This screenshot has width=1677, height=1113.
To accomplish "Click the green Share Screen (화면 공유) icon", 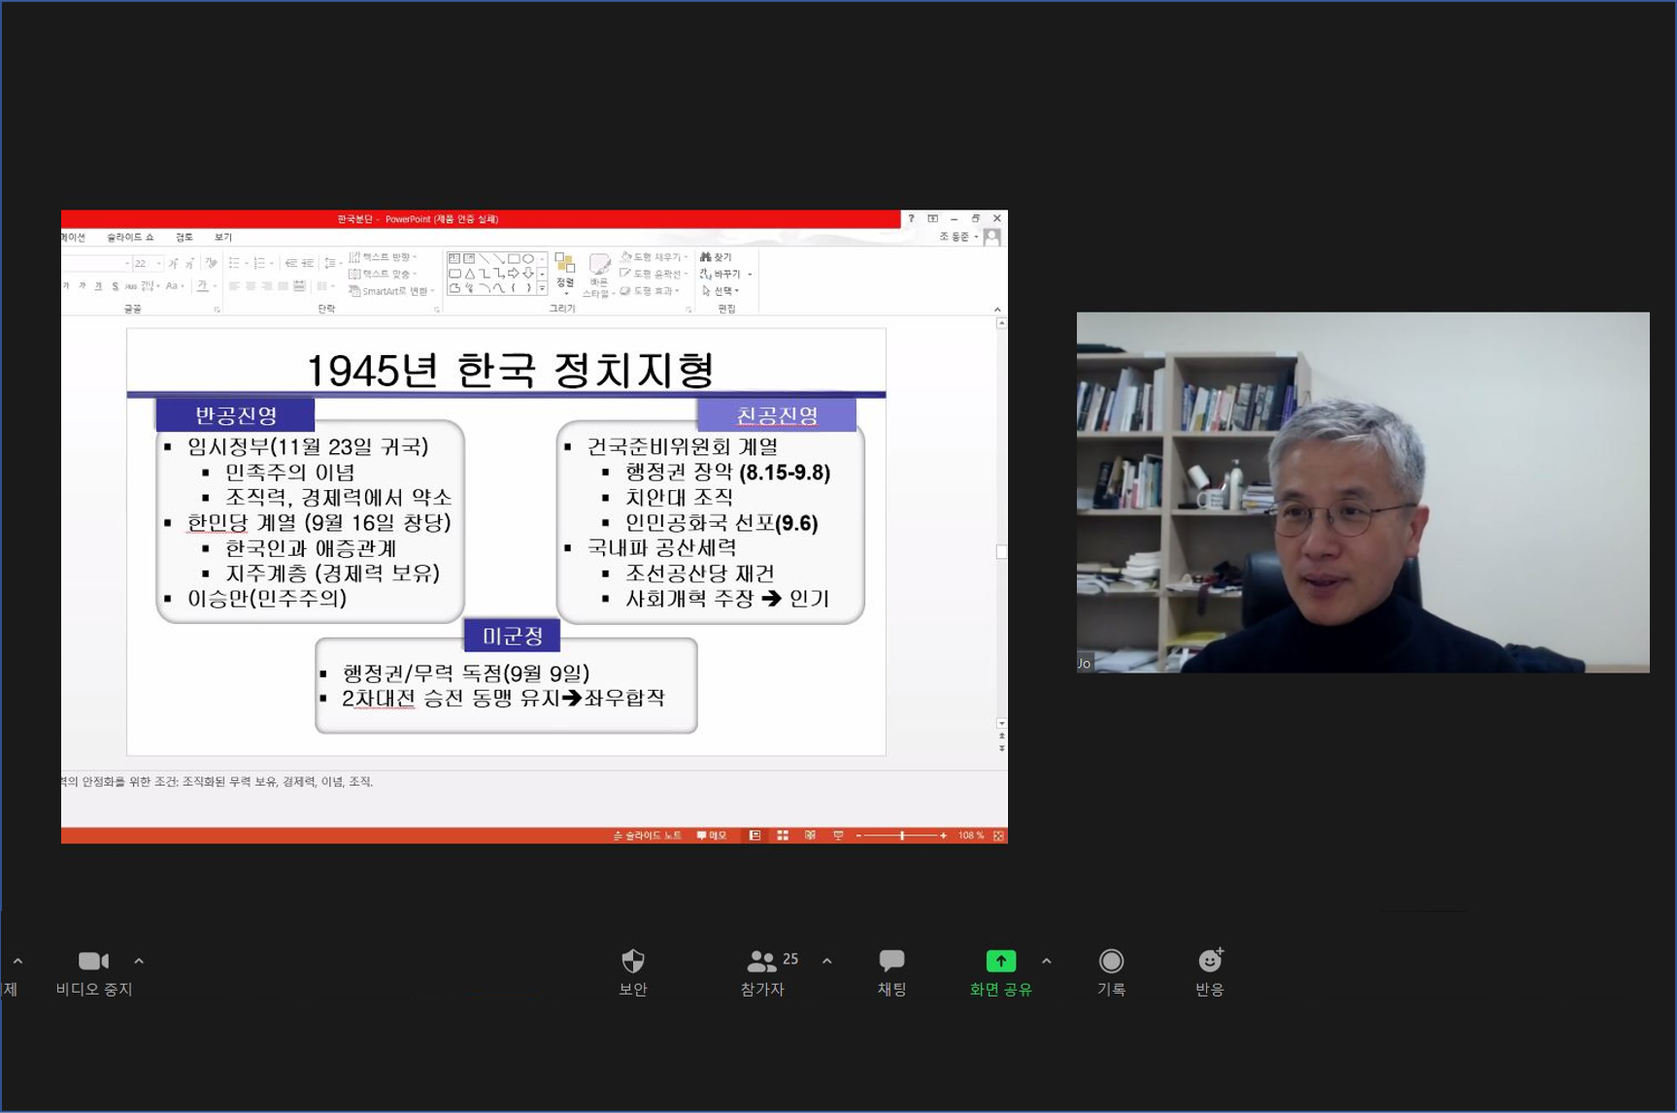I will tap(1000, 961).
